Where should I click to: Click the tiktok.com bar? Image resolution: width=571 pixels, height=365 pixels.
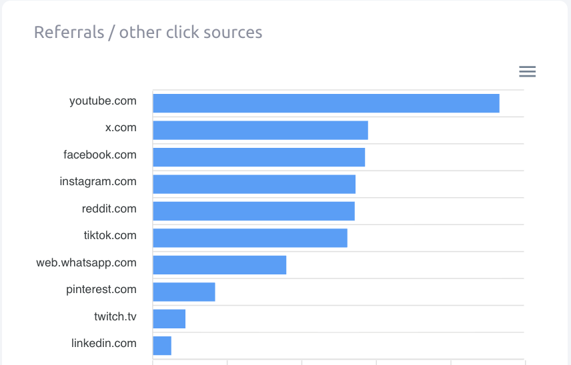click(250, 238)
